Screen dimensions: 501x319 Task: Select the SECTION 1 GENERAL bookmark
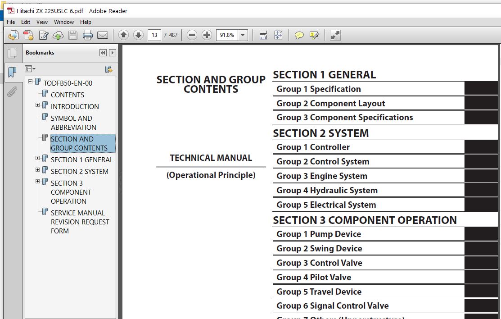click(82, 159)
